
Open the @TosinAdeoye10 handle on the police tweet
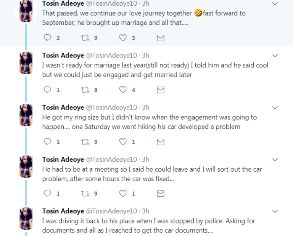tap(112, 211)
